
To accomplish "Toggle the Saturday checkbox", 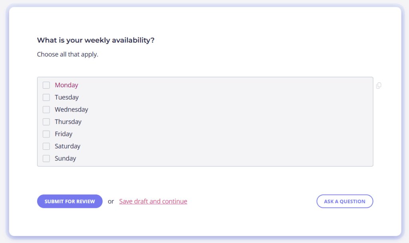I will [x=46, y=146].
